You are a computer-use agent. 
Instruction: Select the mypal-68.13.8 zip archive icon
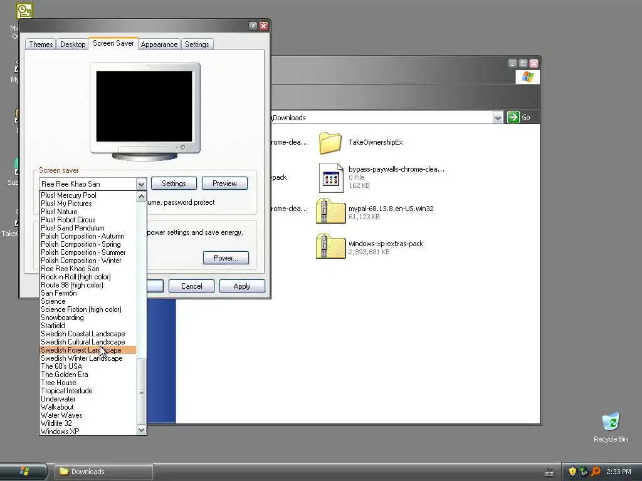(331, 212)
